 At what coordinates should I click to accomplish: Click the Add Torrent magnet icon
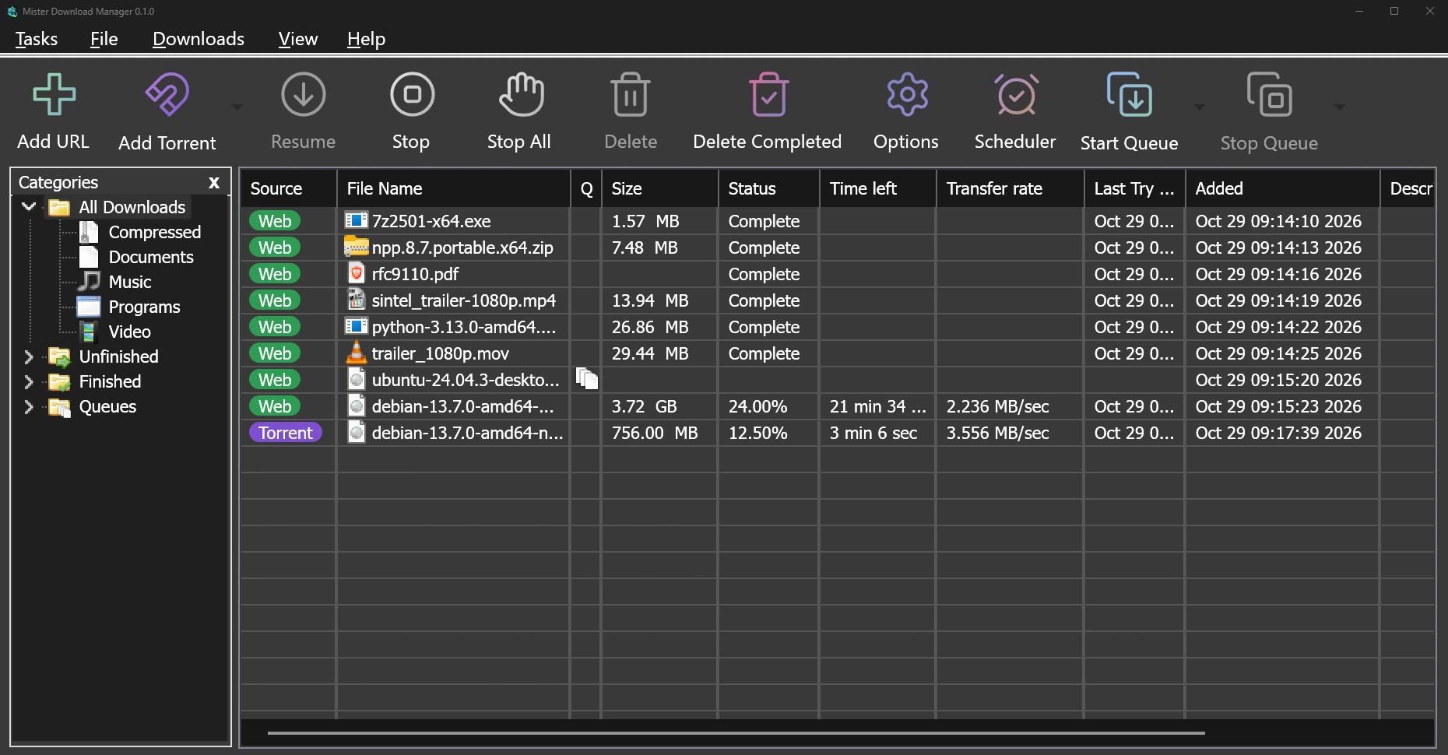click(x=167, y=95)
